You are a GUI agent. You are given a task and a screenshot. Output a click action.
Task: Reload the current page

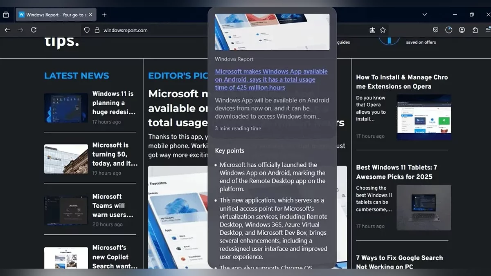(34, 30)
